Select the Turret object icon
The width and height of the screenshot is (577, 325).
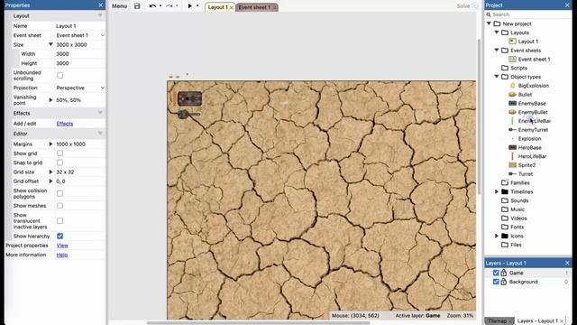(512, 174)
